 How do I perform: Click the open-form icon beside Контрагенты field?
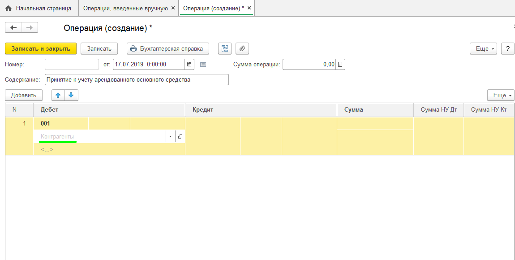click(x=180, y=137)
